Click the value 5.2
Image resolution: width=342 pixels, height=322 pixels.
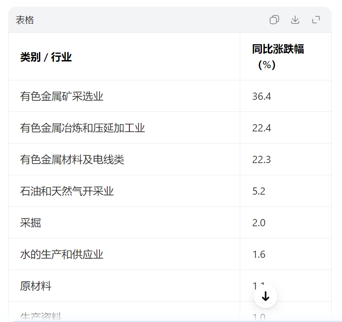(259, 191)
